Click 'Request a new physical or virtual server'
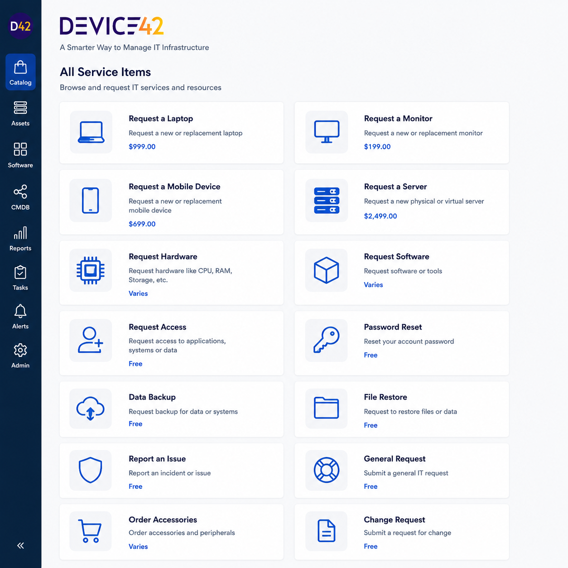 [424, 201]
